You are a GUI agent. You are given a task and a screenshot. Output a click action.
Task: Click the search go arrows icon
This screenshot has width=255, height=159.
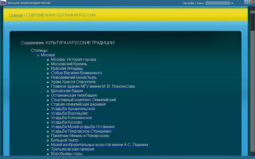pos(232,3)
